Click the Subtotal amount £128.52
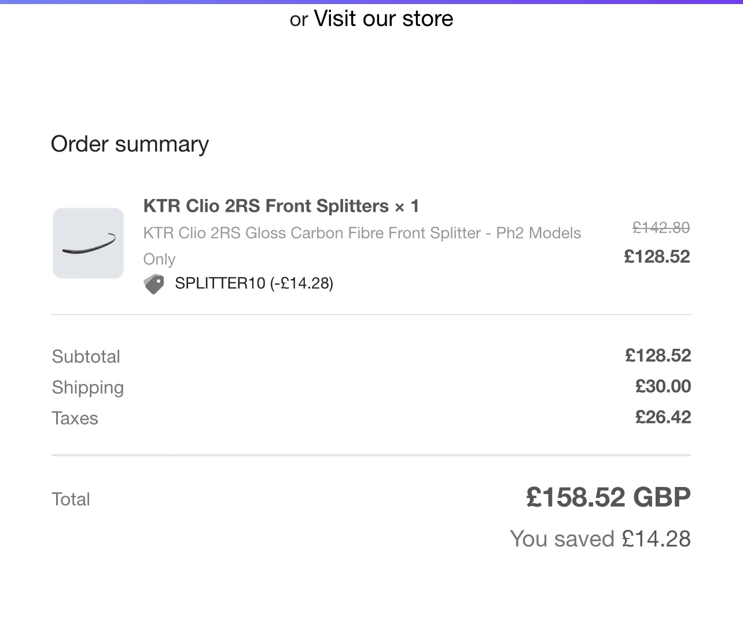Screen dimensions: 743x620 point(658,355)
